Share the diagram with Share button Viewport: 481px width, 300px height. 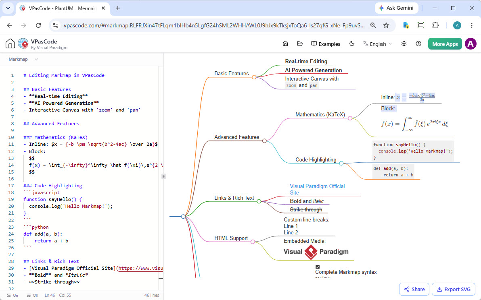click(x=414, y=289)
